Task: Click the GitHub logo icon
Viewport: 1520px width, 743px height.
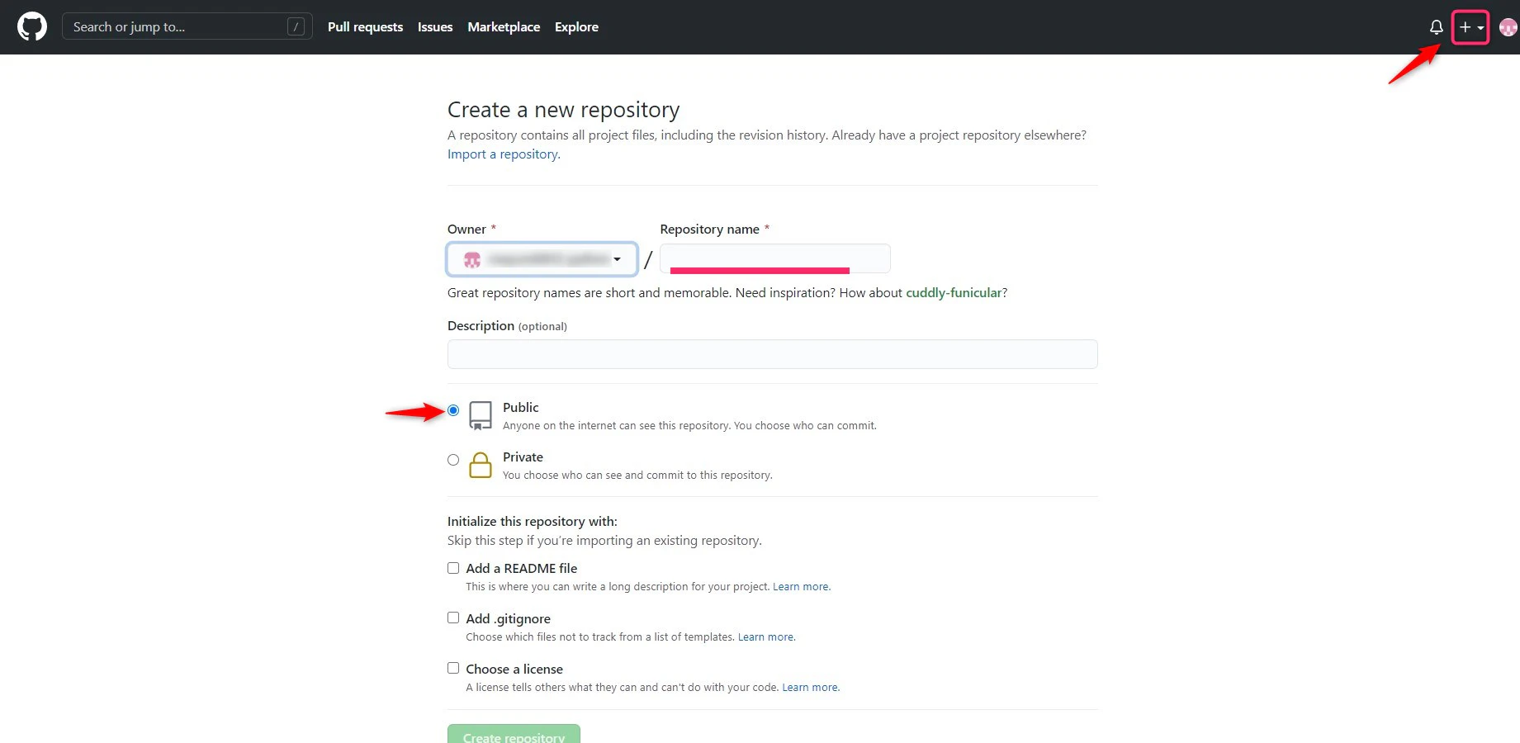Action: pyautogui.click(x=32, y=27)
